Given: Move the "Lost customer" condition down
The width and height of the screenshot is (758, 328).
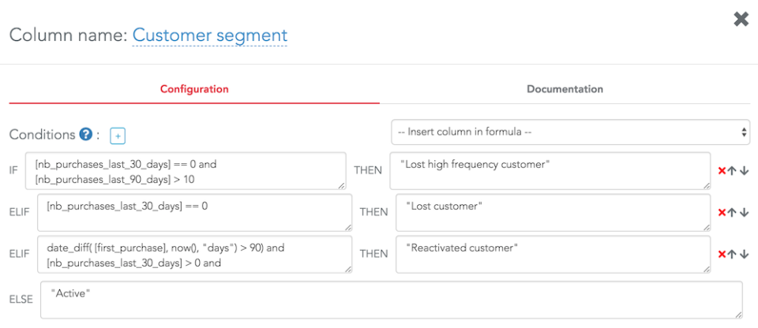Looking at the screenshot, I should tap(745, 212).
